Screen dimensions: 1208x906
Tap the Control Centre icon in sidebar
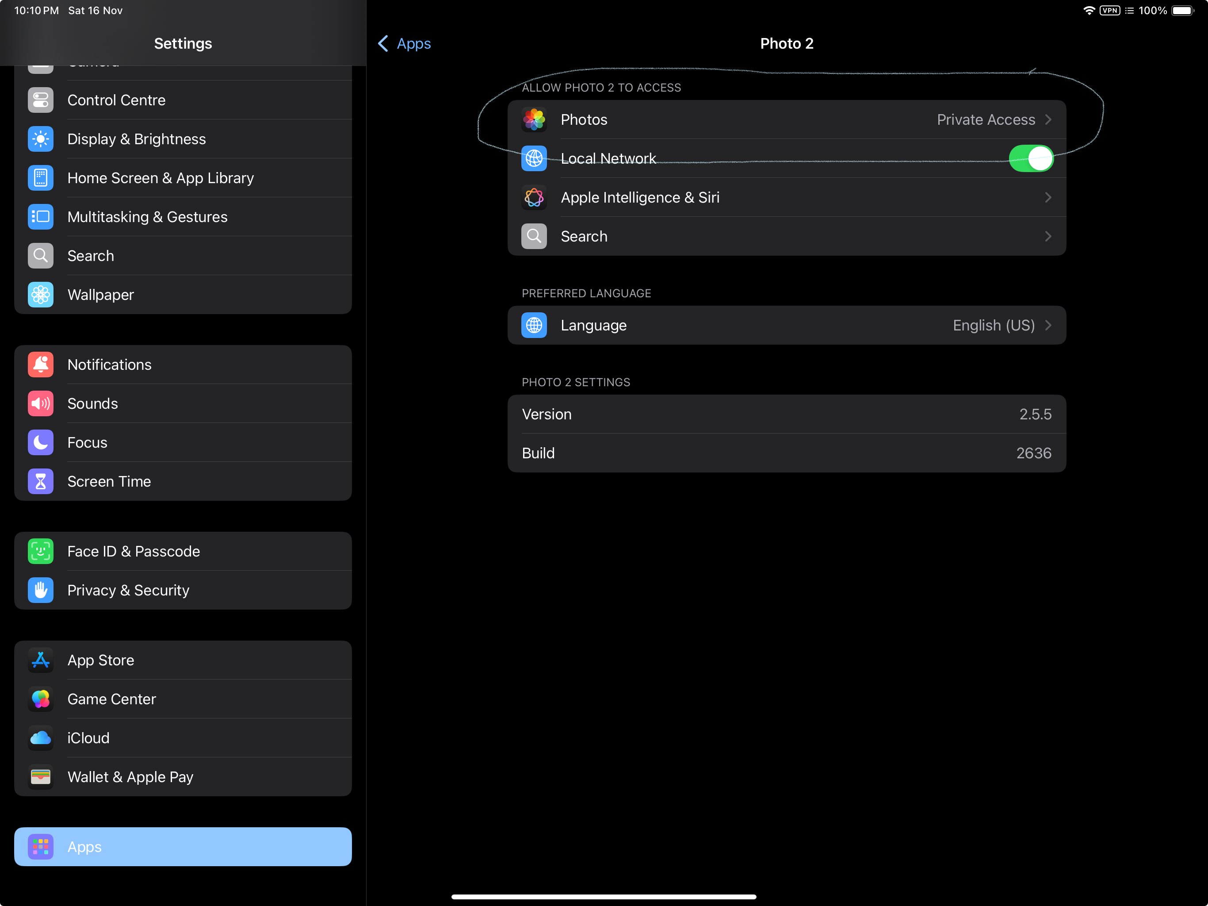coord(40,100)
